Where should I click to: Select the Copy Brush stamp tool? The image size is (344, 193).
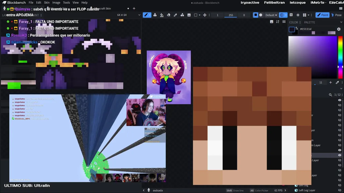155,15
